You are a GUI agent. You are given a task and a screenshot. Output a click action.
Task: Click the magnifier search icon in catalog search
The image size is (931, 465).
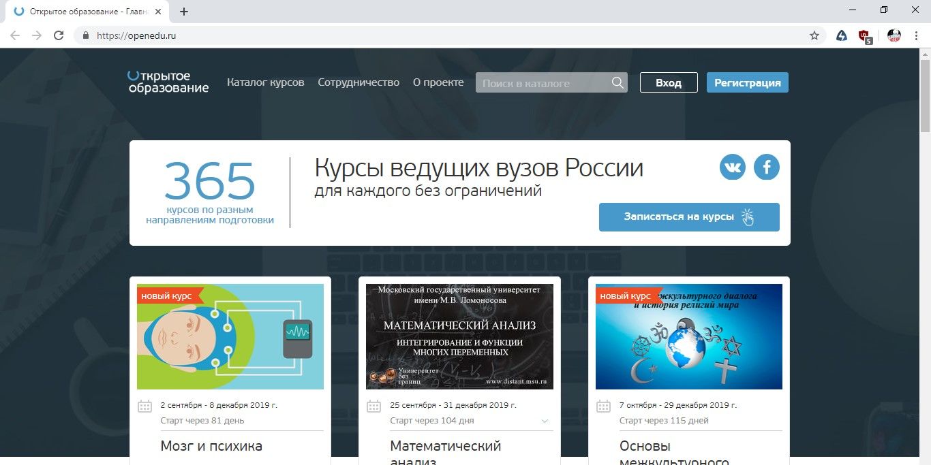pos(617,83)
